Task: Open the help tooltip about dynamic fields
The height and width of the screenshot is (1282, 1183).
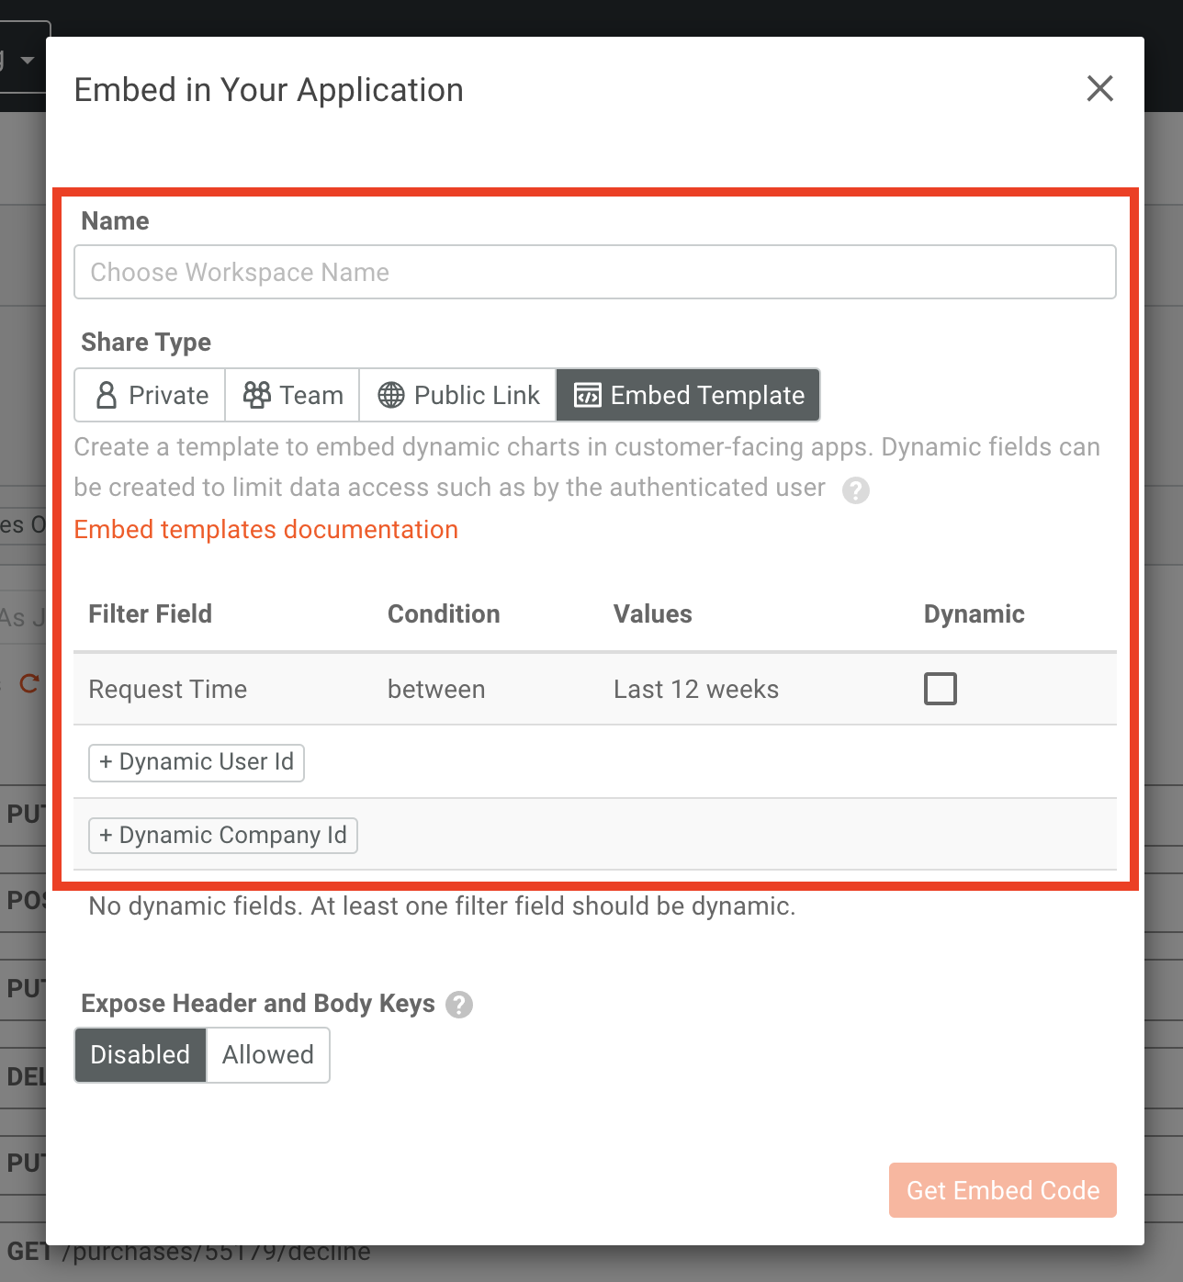Action: pos(856,490)
